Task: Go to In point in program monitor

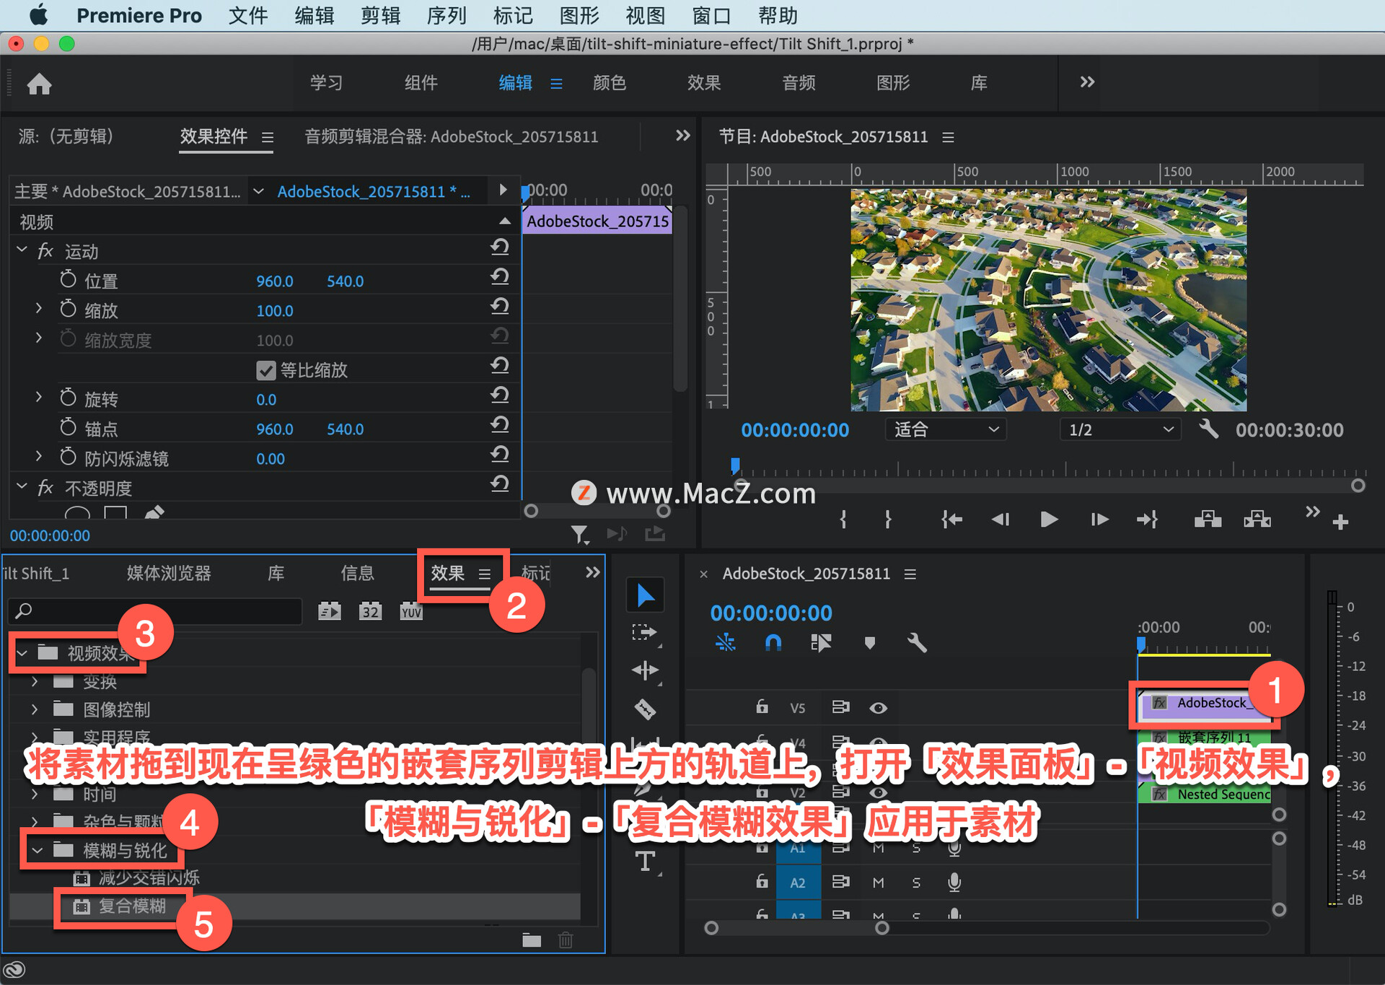Action: (951, 519)
